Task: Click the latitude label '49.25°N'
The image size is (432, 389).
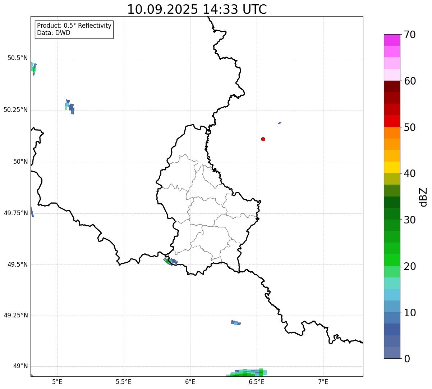Action: tap(15, 315)
